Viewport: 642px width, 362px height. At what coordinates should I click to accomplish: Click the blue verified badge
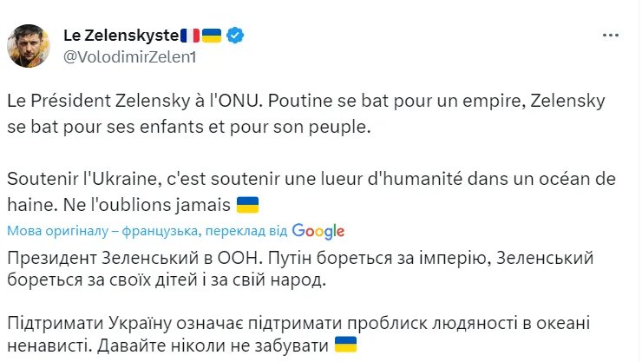236,36
